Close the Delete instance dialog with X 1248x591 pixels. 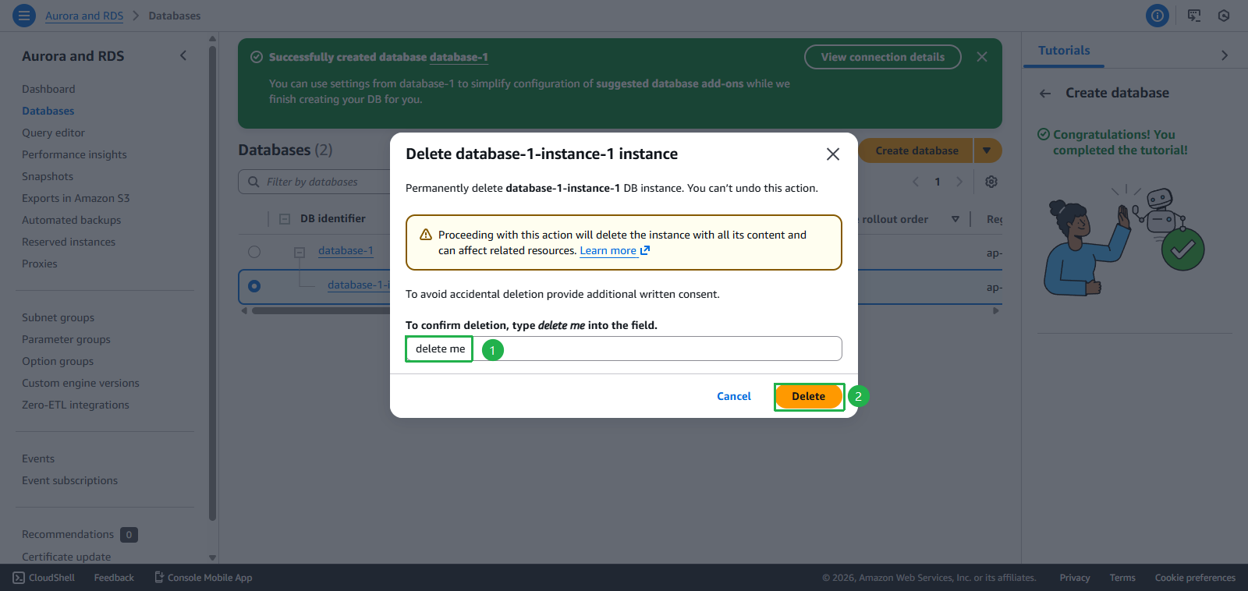832,154
